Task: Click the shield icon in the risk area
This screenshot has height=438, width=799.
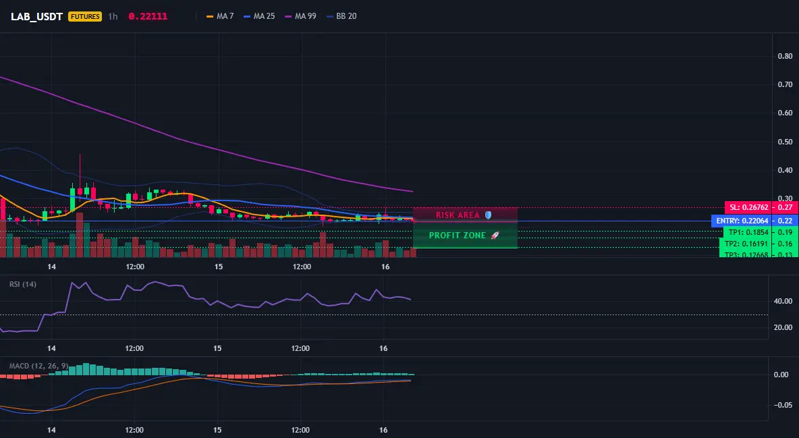Action: (x=488, y=215)
